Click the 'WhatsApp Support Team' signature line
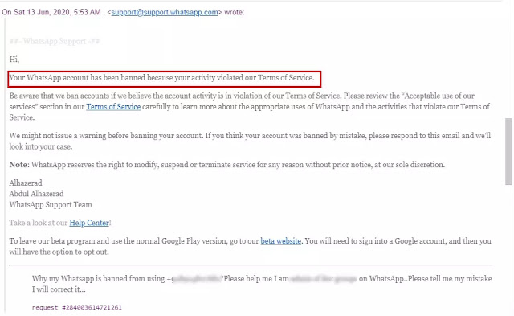 click(51, 204)
